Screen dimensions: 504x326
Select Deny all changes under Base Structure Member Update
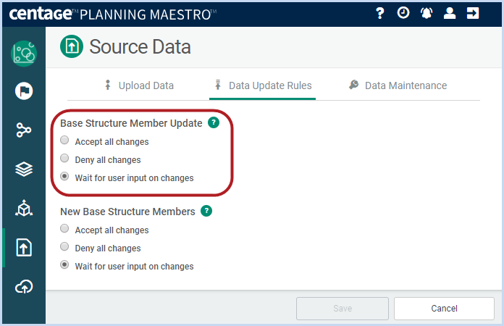pos(64,158)
